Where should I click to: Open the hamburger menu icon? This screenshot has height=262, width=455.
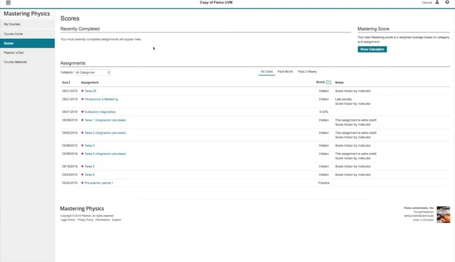pos(8,3)
